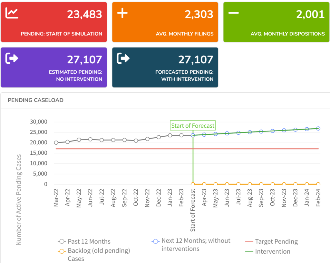Toggle Past 12 Months legend series
Viewport: 330px width, 263px height.
click(84, 241)
